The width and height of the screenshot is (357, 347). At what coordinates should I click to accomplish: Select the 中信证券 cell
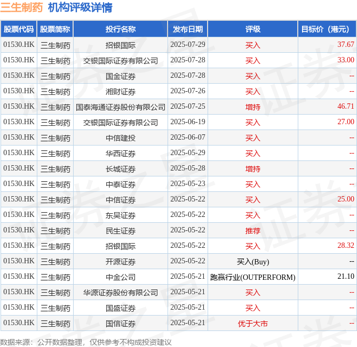tap(121, 200)
